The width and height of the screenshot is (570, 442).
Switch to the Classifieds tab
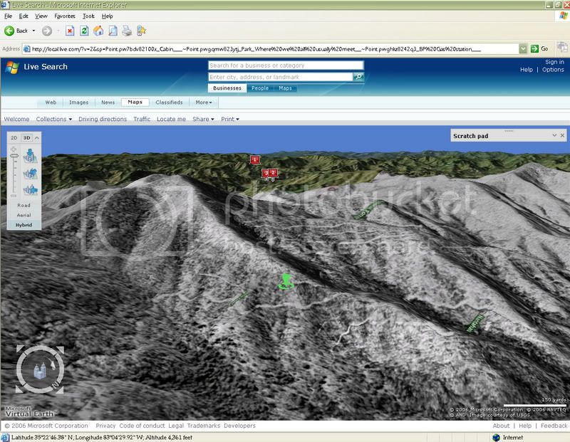pyautogui.click(x=169, y=102)
